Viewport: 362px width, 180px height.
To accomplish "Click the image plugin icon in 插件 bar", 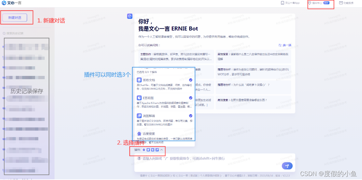I will coord(157,150).
